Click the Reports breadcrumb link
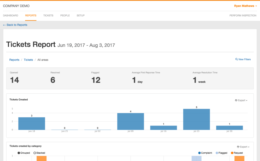The width and height of the screenshot is (260, 161). tap(14, 60)
